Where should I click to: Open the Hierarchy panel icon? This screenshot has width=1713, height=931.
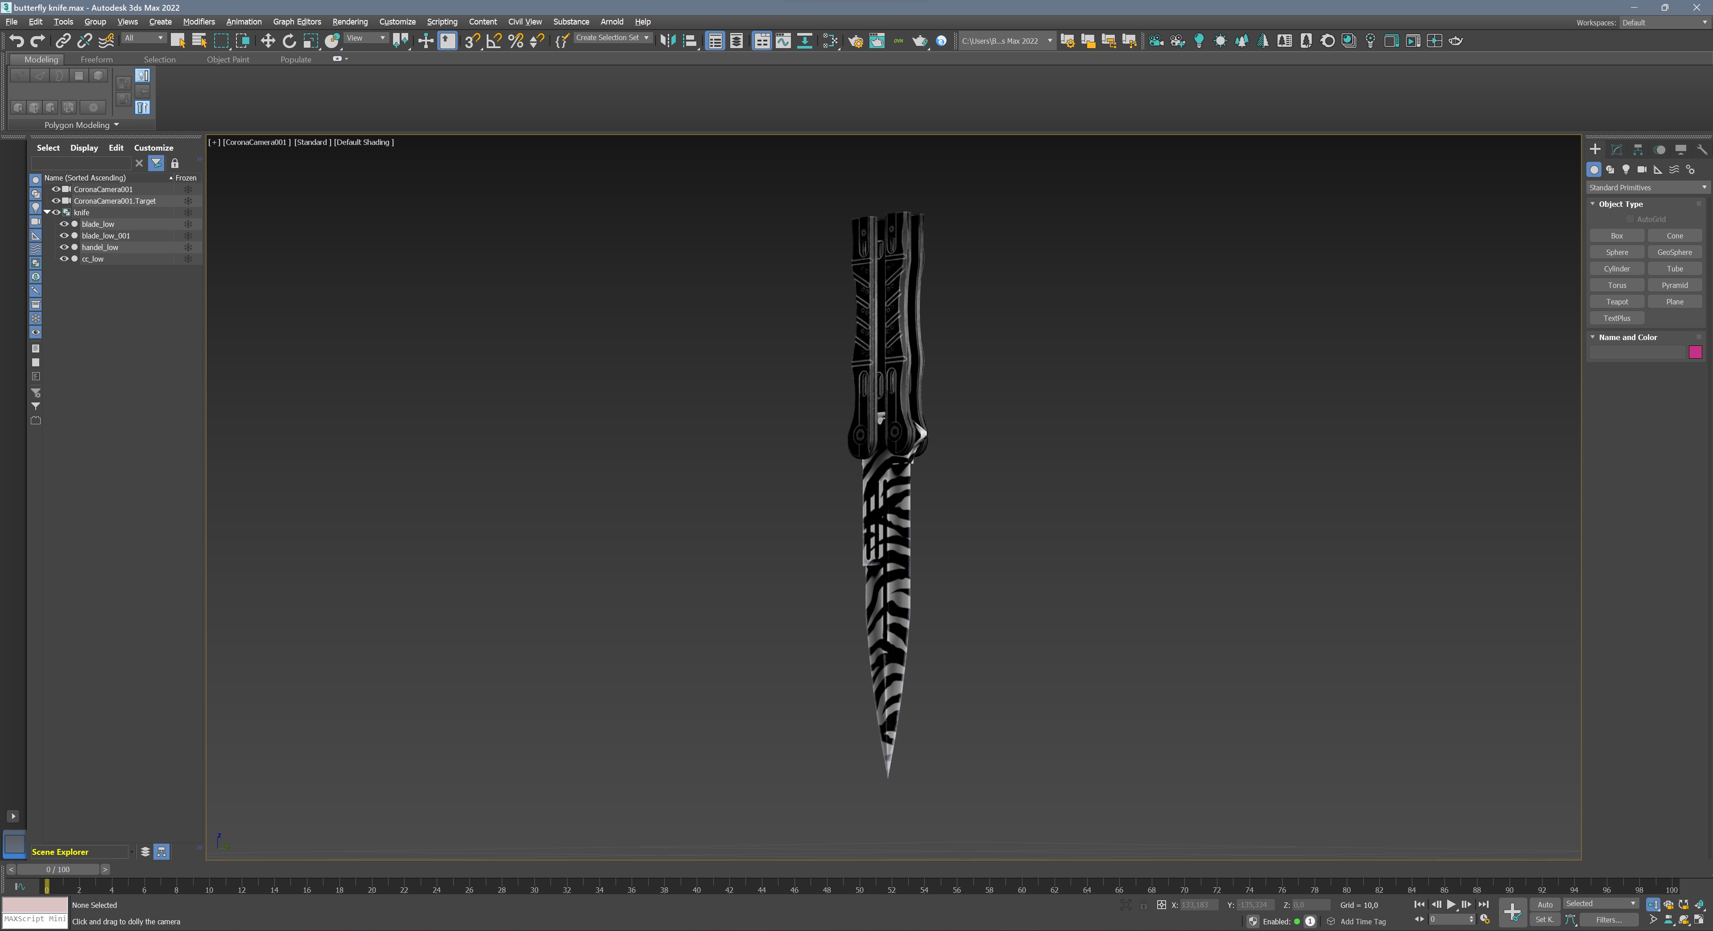pos(1638,149)
